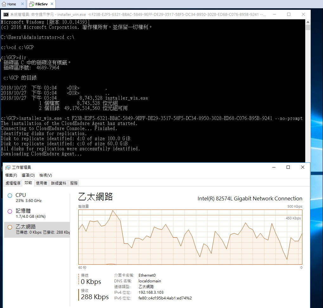This screenshot has height=308, width=323.
Task: Select CPU in performance sidebar
Action: (x=37, y=198)
